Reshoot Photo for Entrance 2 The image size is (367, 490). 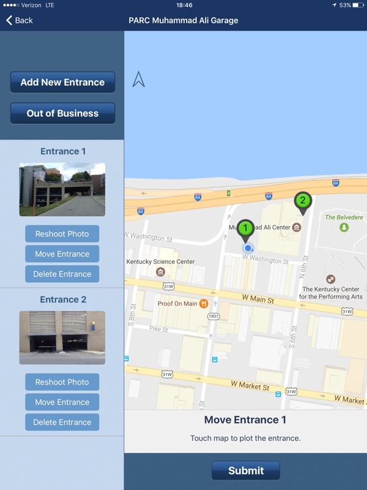[x=62, y=382]
